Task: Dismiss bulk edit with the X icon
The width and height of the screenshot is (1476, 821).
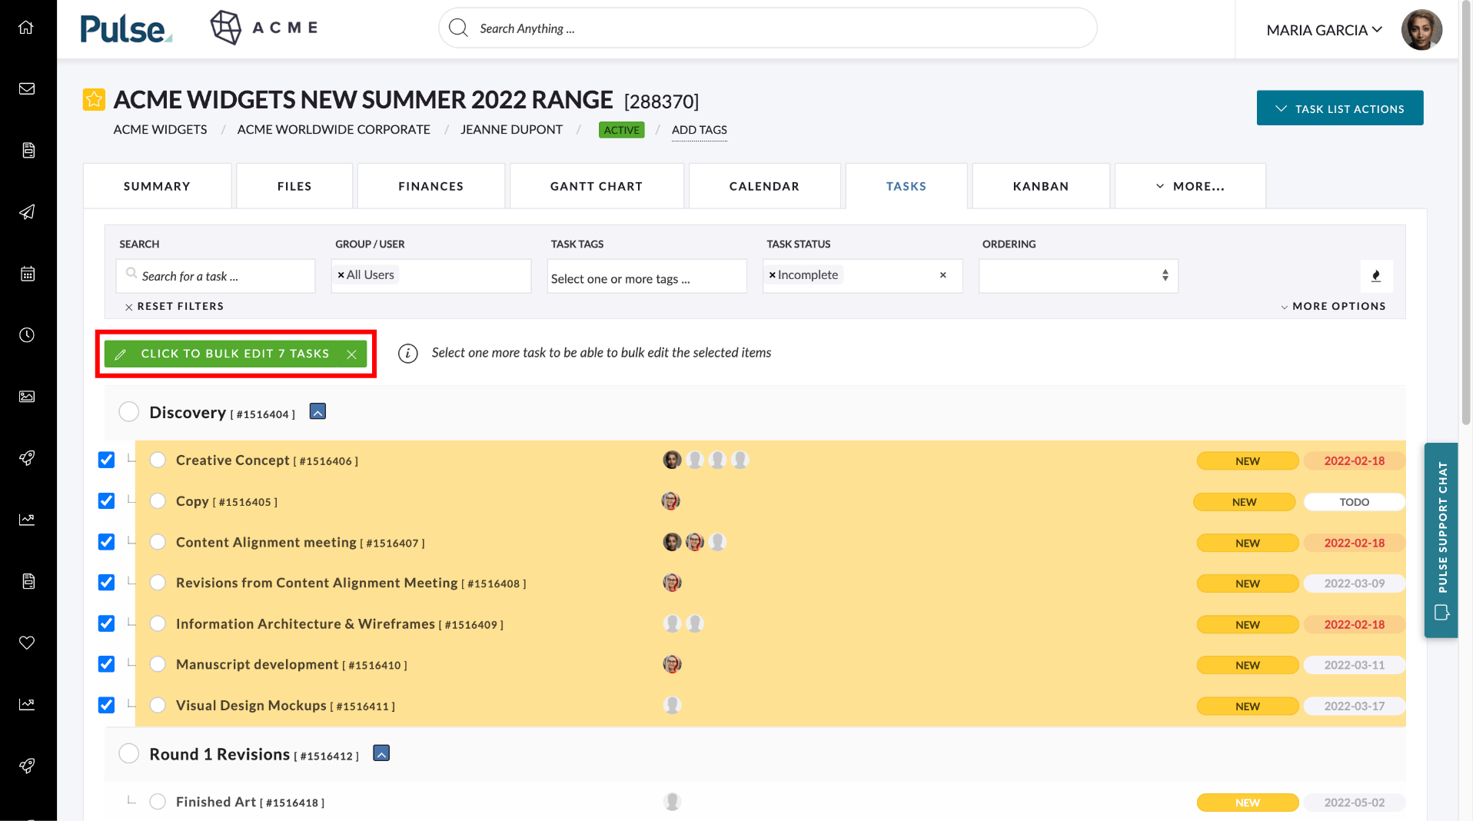Action: [x=351, y=354]
